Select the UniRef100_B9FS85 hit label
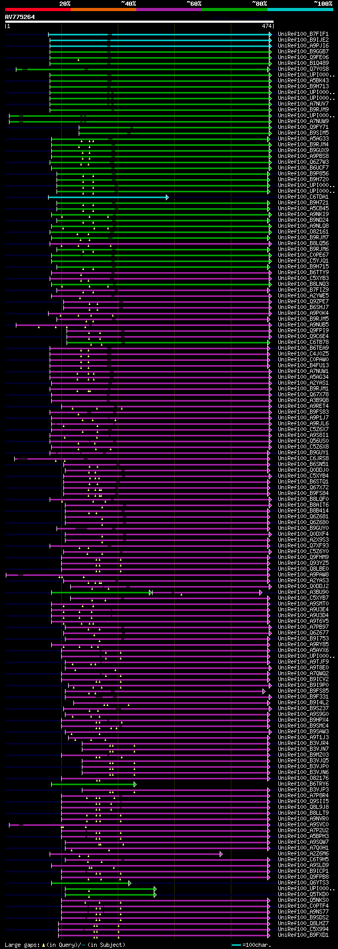The image size is (338, 949). click(303, 691)
